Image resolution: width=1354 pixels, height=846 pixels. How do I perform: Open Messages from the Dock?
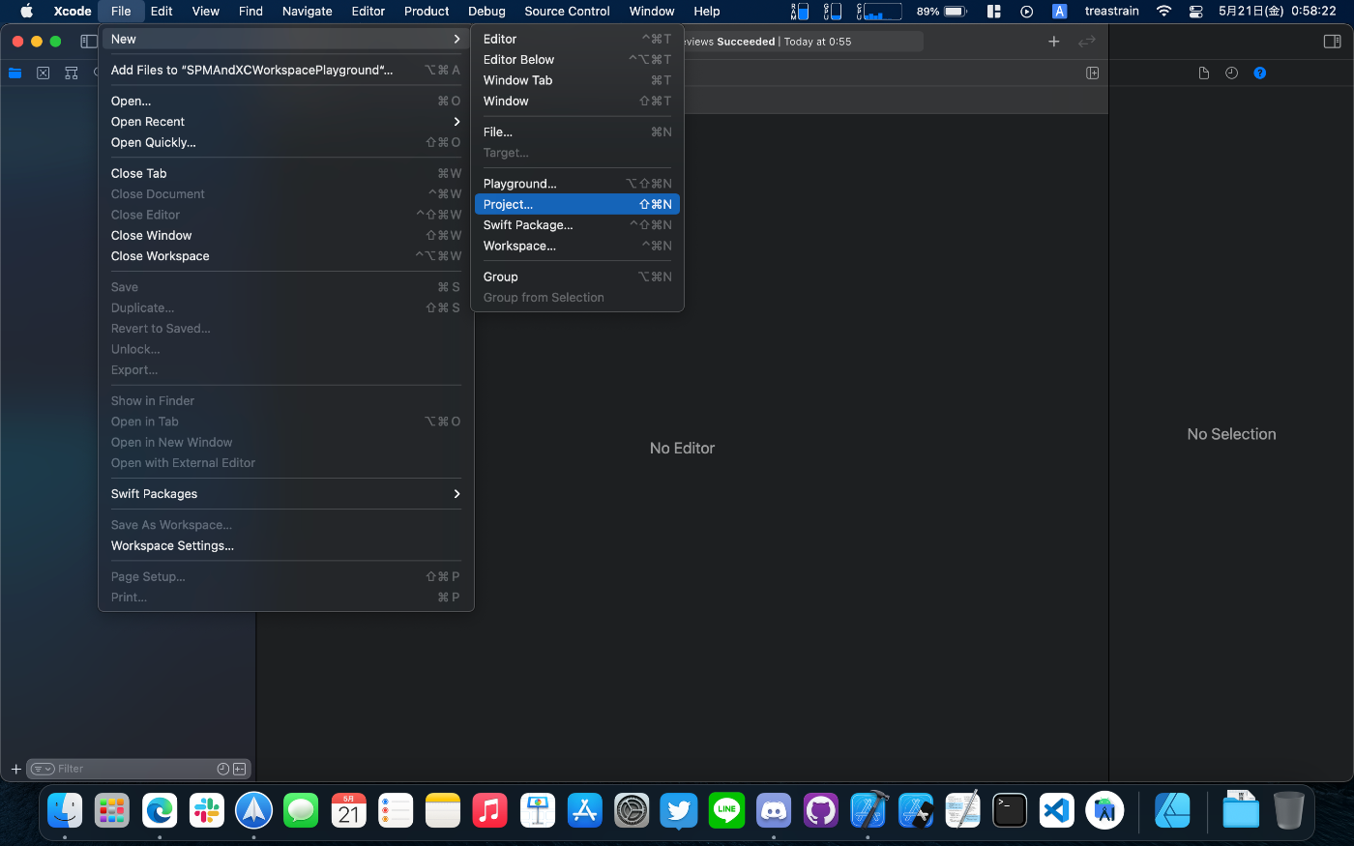click(x=301, y=810)
